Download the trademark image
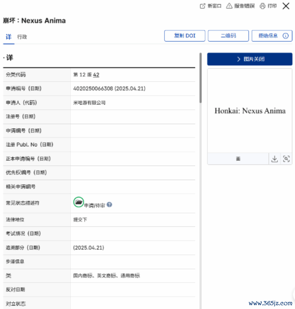 coord(275,158)
